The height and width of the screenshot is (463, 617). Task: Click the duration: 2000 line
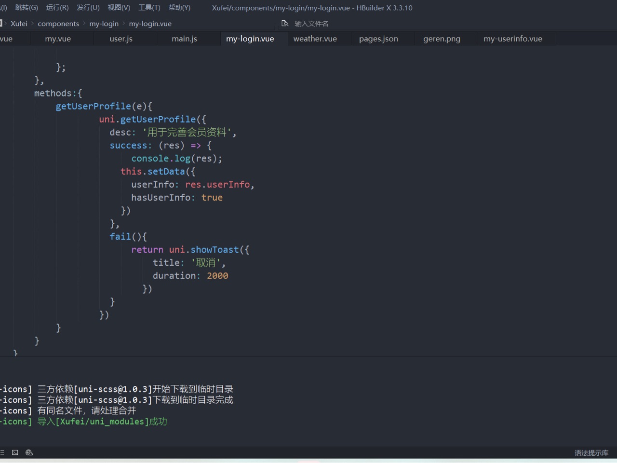pos(190,275)
